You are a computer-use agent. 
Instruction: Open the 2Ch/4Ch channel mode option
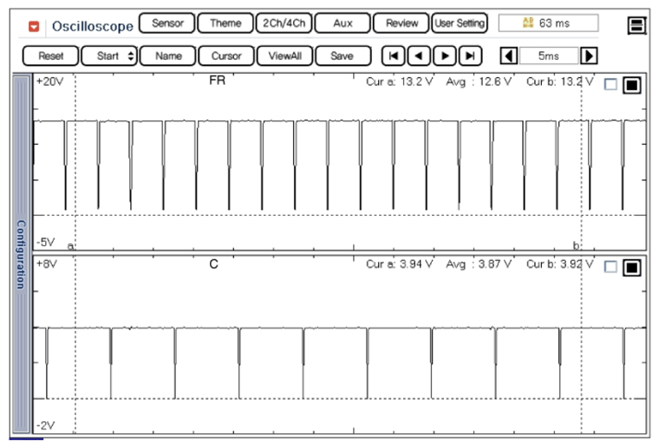283,23
